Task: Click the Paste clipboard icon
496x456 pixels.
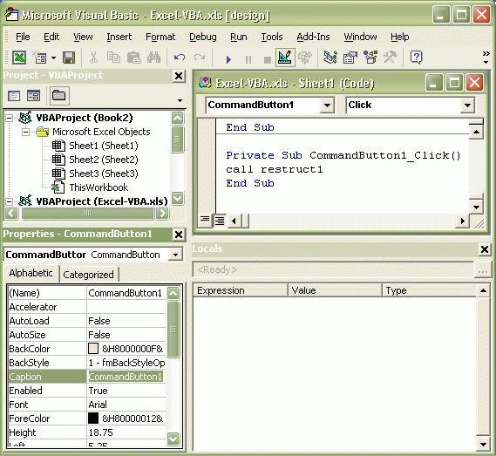Action: click(133, 58)
